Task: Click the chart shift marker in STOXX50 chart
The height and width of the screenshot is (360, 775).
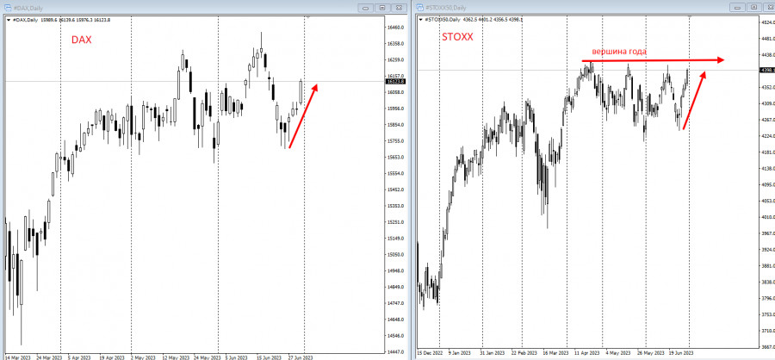Action: click(x=691, y=17)
